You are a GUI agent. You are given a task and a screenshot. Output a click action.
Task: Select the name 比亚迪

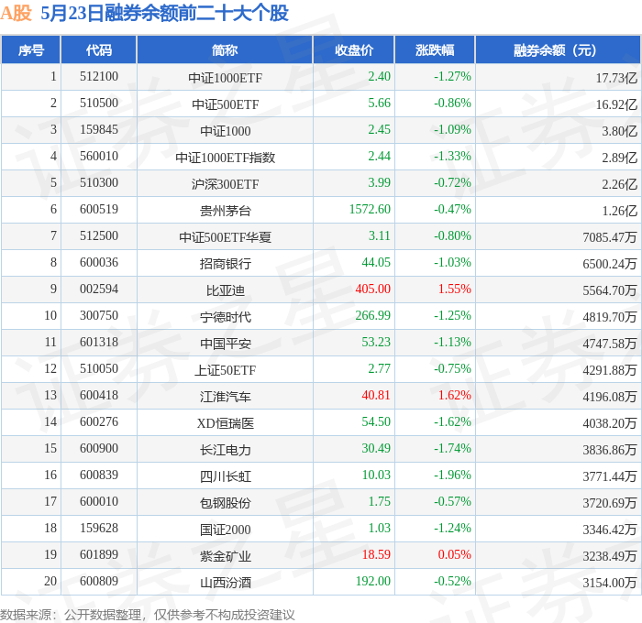(226, 290)
